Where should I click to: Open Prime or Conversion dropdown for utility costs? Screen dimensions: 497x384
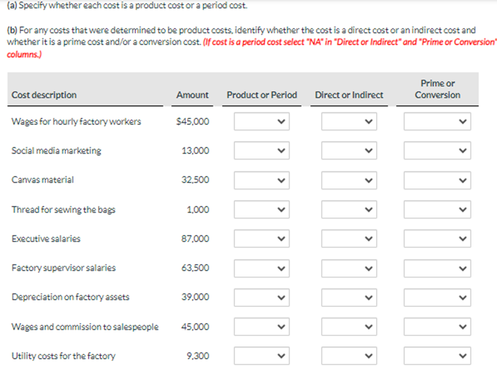click(437, 356)
